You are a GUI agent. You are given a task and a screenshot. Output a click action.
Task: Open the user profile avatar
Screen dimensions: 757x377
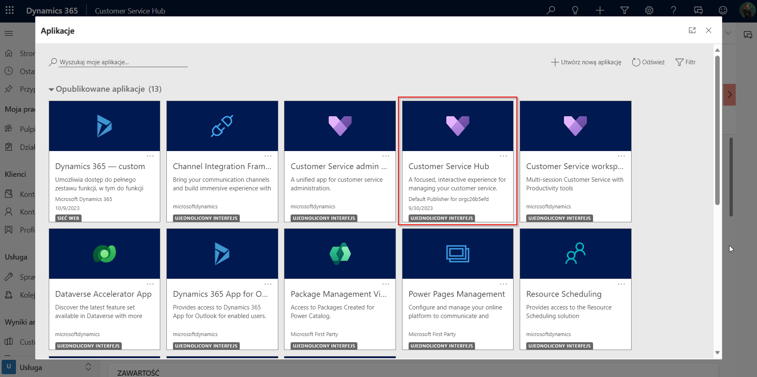click(x=748, y=10)
